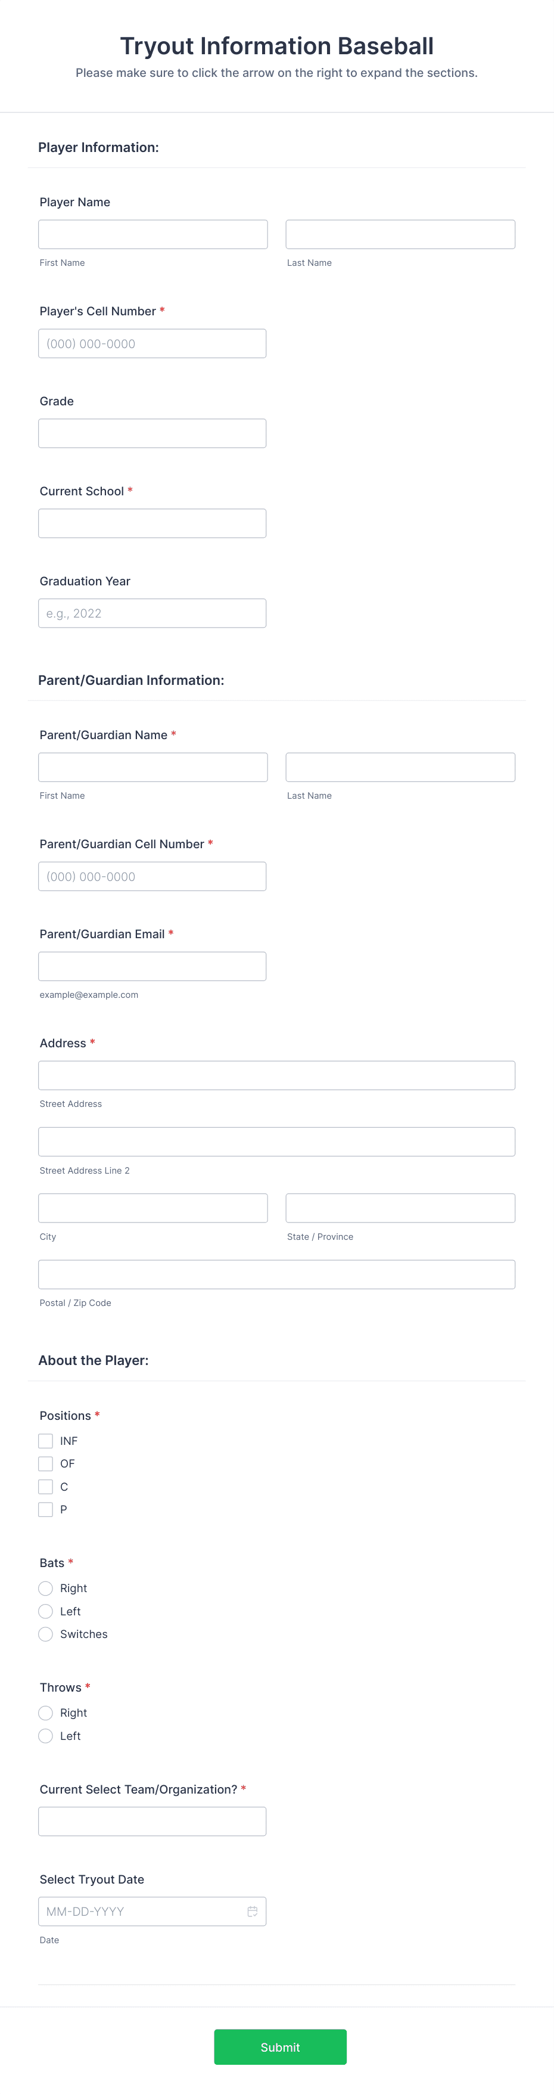This screenshot has height=2094, width=554.
Task: Check the OF position checkbox
Action: (45, 1463)
